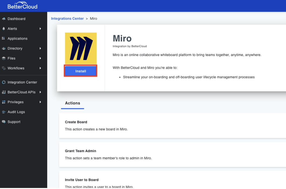
Task: Select the Dashboard icon in the sidebar
Action: [4, 19]
